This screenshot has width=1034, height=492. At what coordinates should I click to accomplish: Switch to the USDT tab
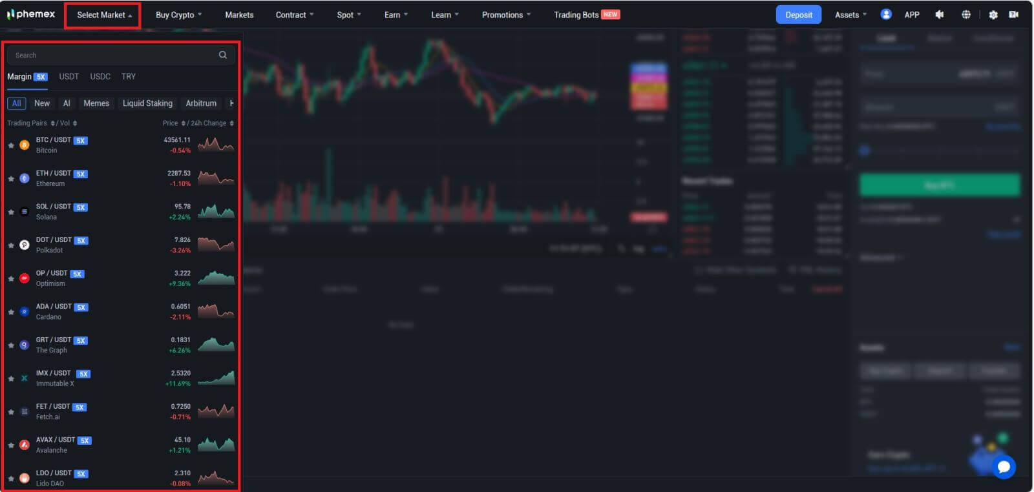69,76
